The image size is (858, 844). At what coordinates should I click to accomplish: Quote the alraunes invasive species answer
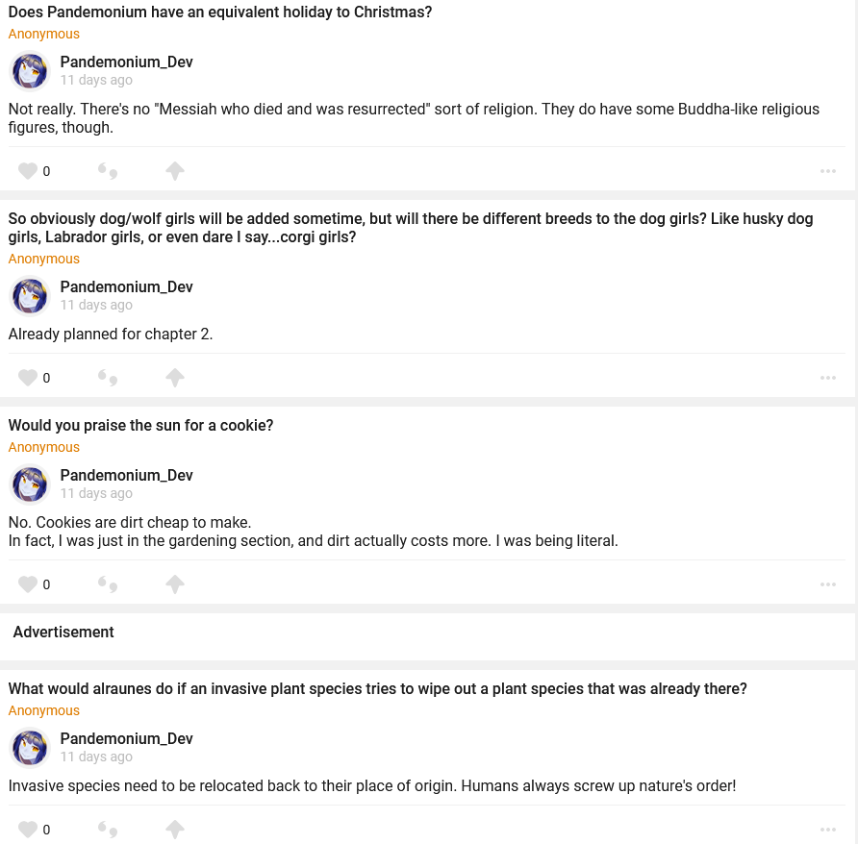click(108, 829)
